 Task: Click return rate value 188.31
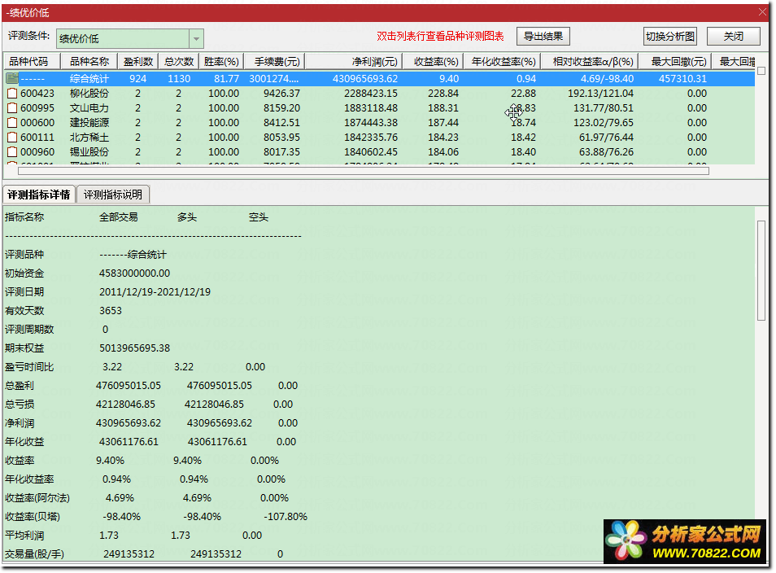443,108
